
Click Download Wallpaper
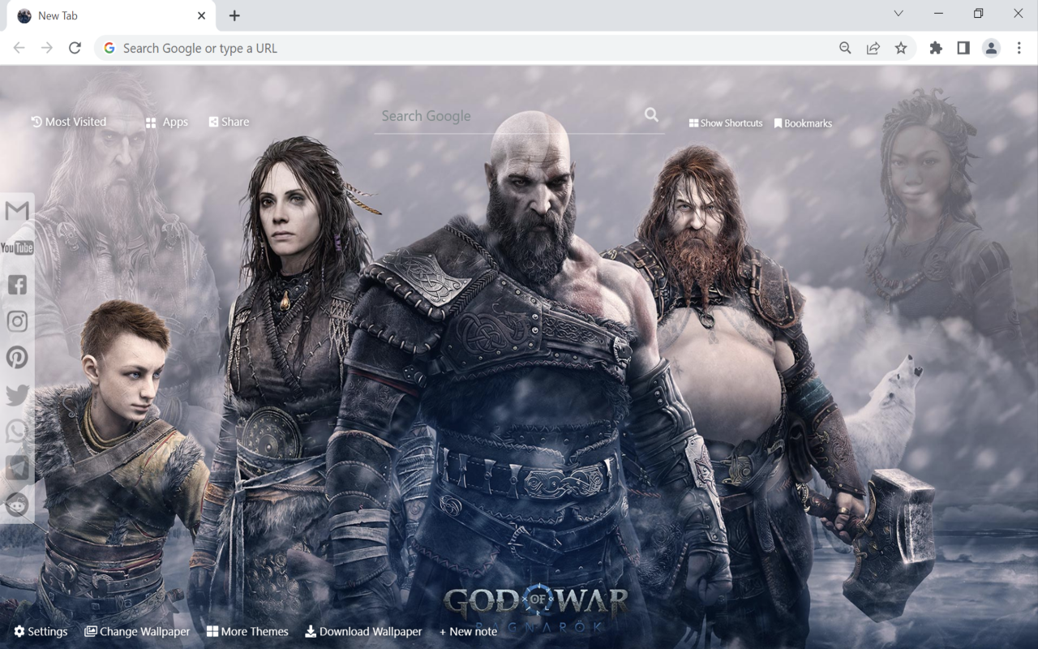363,631
